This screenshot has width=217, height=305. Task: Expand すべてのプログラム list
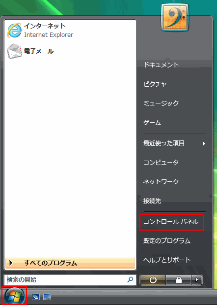(x=70, y=263)
